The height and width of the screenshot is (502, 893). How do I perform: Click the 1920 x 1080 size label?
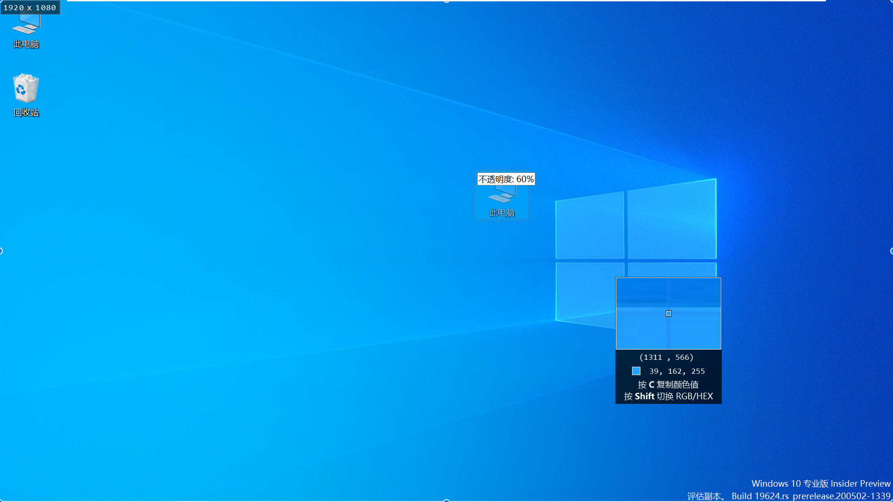[x=30, y=7]
